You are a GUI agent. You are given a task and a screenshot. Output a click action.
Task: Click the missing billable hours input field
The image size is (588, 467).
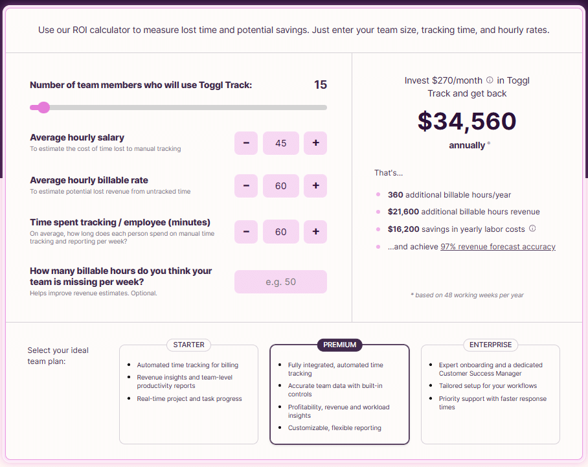[280, 282]
